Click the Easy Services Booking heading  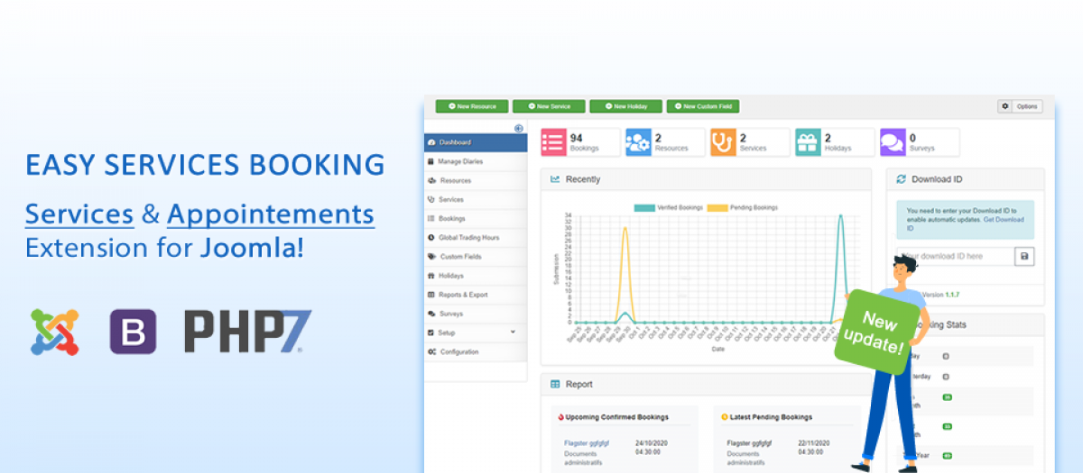(205, 165)
